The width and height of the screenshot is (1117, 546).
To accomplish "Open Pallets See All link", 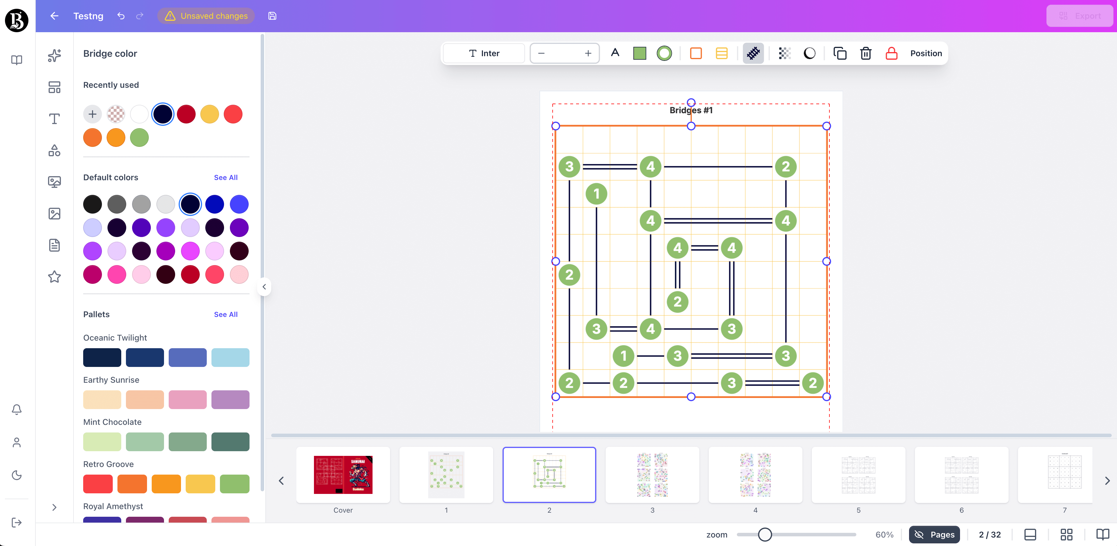I will point(226,314).
